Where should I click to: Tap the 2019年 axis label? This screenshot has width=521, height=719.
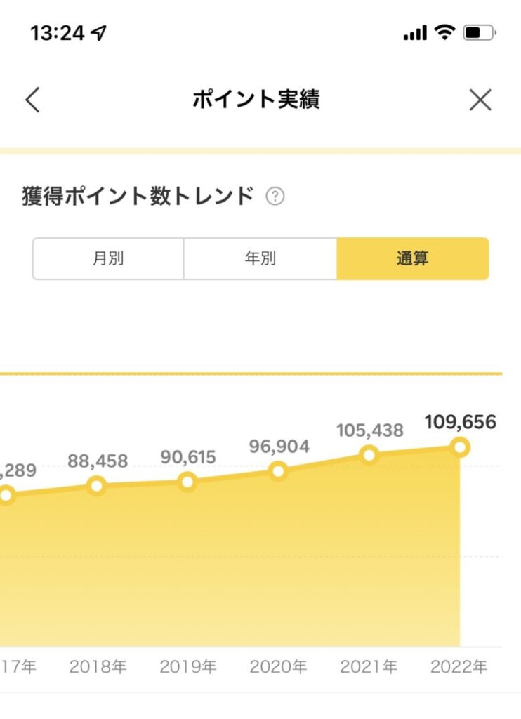188,667
